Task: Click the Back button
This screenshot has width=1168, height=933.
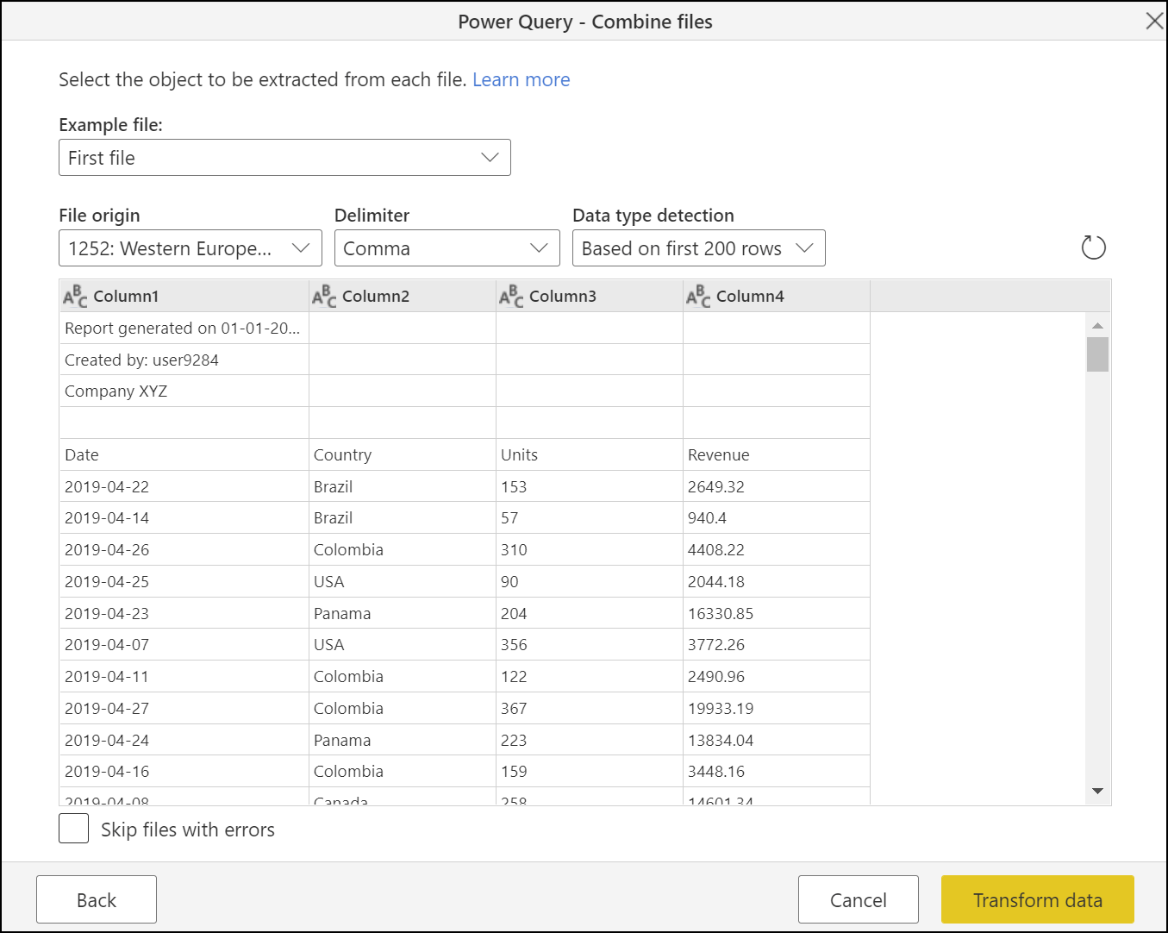Action: (96, 899)
